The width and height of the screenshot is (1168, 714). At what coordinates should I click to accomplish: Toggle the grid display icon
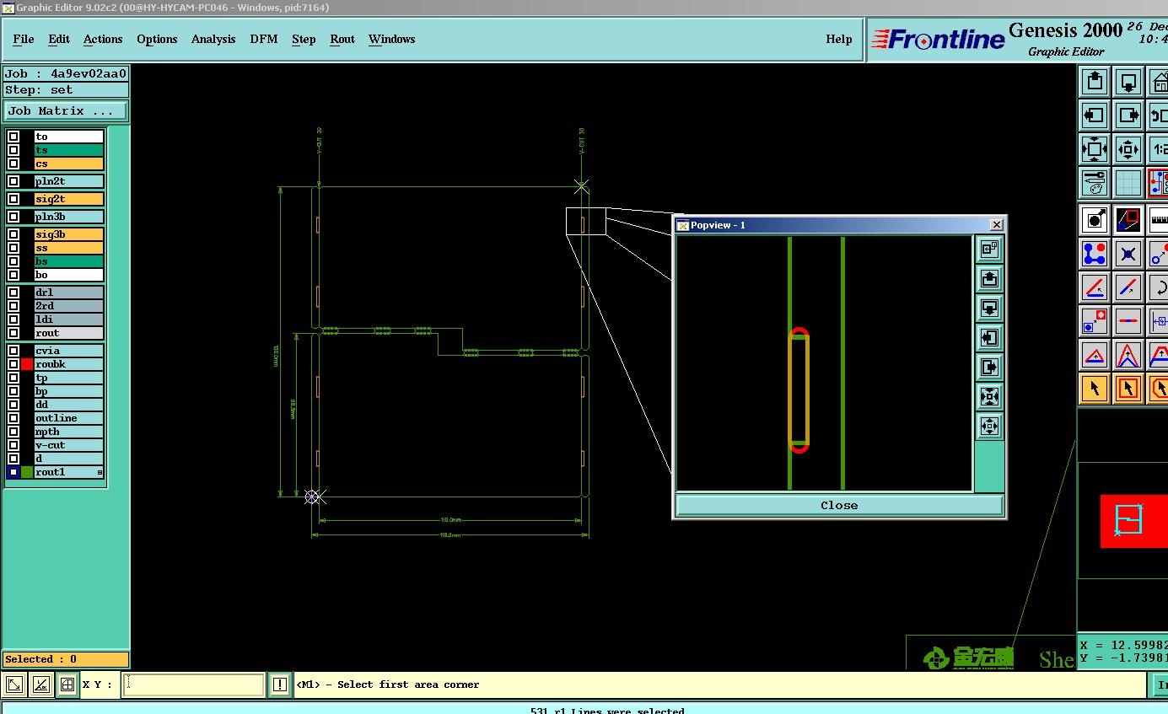pyautogui.click(x=1128, y=183)
